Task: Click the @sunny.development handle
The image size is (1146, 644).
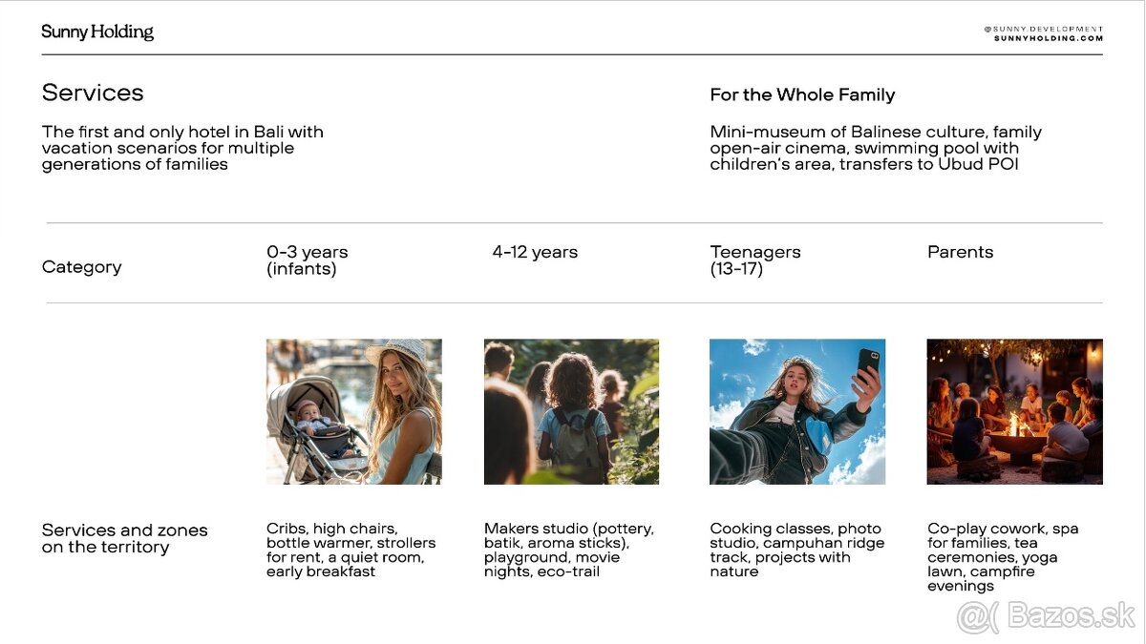Action: point(1043,29)
